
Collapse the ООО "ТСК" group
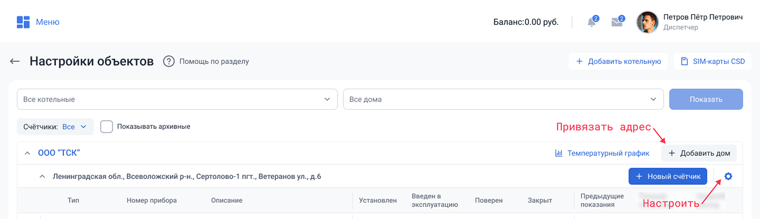tap(27, 154)
